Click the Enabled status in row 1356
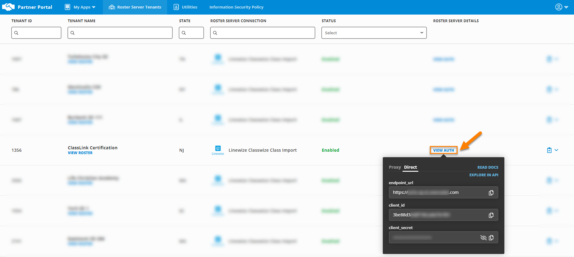Viewport: 574px width, 257px height. point(330,150)
